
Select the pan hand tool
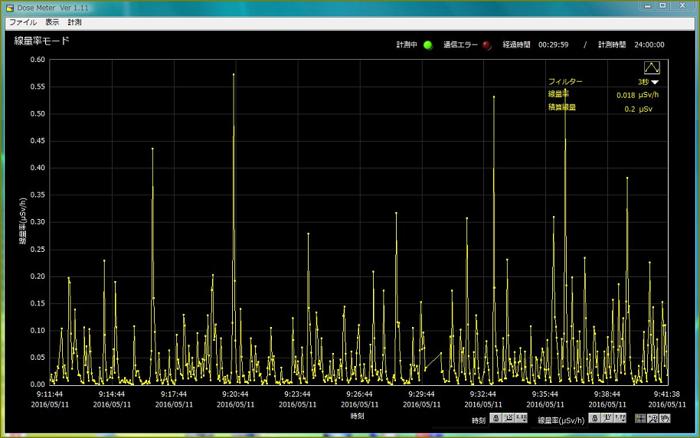tap(665, 419)
